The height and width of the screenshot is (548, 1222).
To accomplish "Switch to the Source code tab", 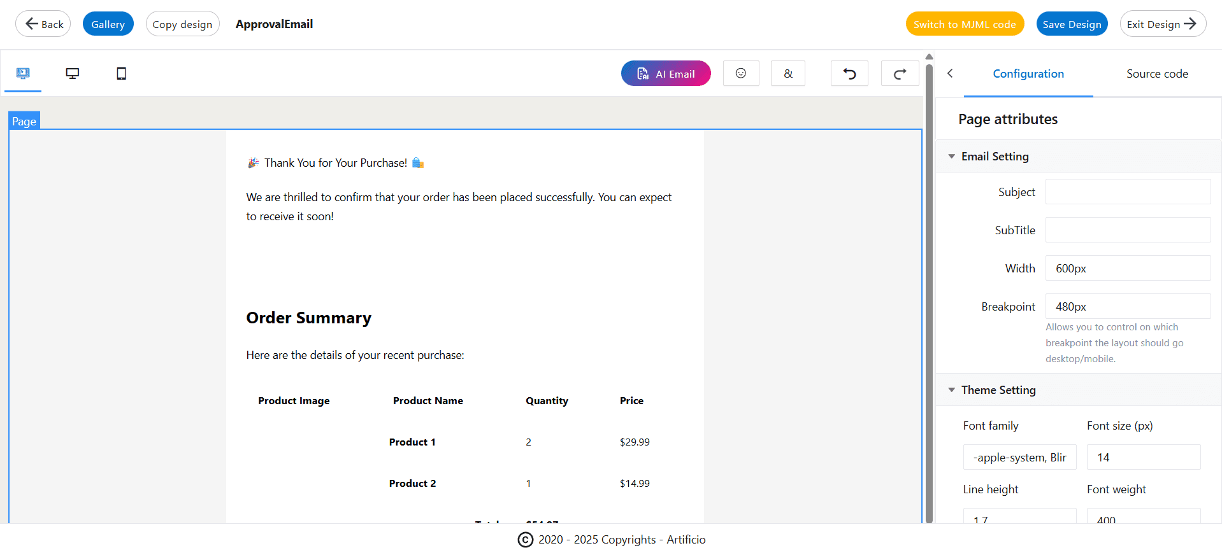I will [x=1156, y=74].
